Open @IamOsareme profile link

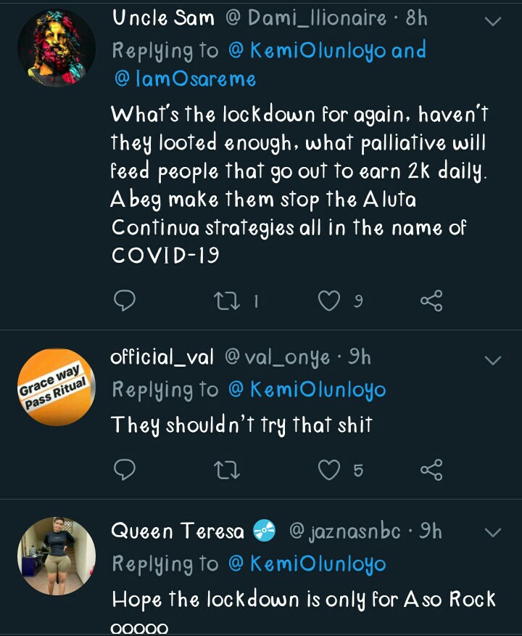(185, 79)
